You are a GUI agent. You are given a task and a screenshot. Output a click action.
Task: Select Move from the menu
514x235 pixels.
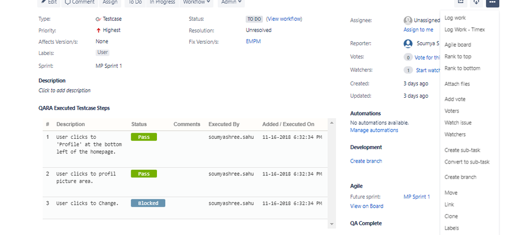[x=451, y=193]
